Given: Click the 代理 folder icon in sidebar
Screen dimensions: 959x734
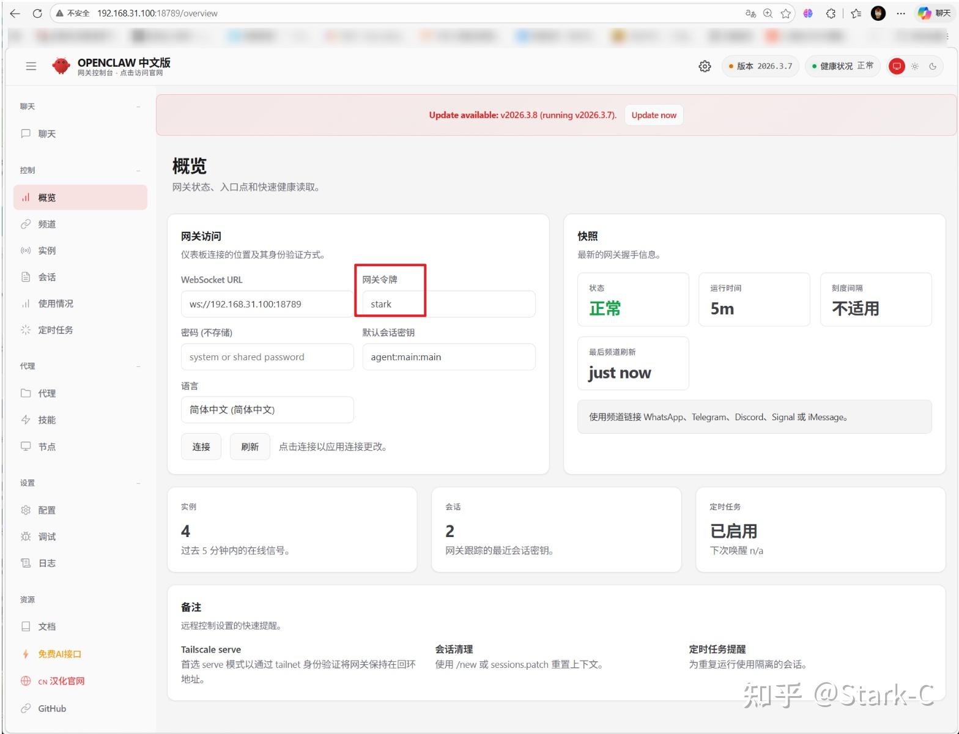Looking at the screenshot, I should (x=26, y=393).
